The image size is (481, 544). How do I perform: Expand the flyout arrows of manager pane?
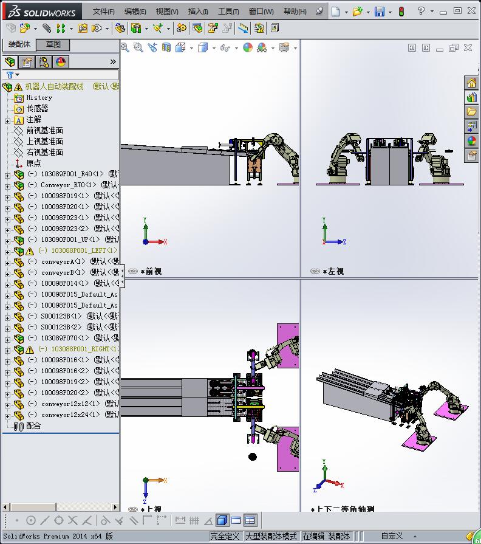pos(113,62)
